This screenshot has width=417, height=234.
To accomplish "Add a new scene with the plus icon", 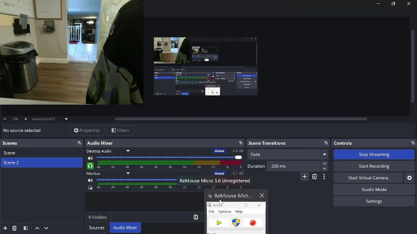I will tap(5, 228).
